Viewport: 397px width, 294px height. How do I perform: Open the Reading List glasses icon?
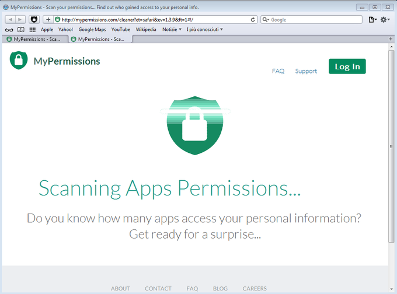[9, 30]
